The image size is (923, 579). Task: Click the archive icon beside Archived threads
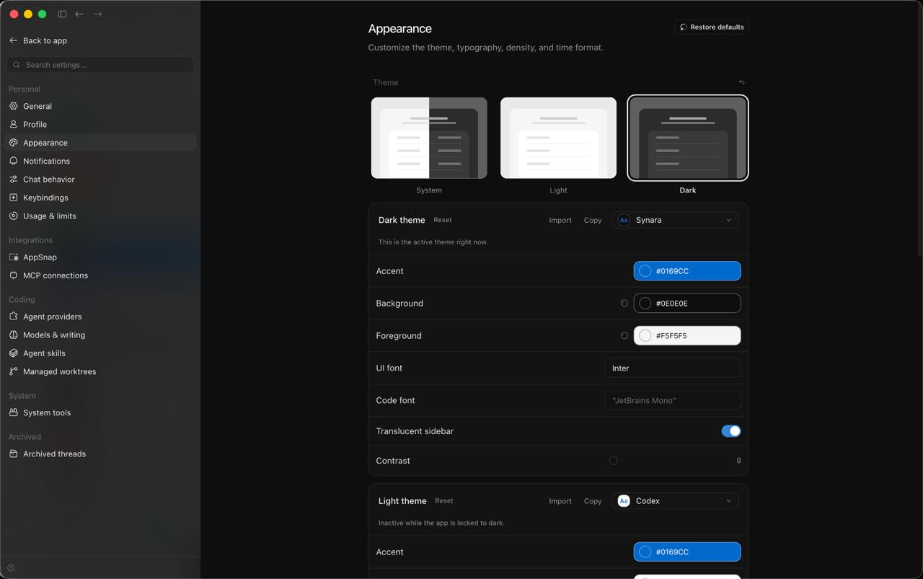point(14,454)
